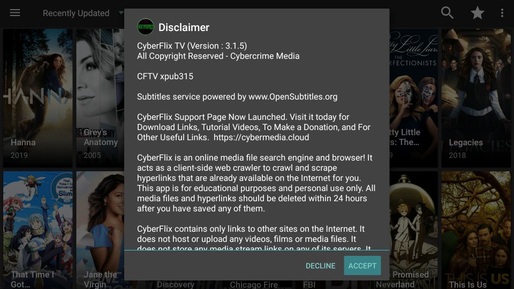Open favorites with the star icon

pos(477,13)
